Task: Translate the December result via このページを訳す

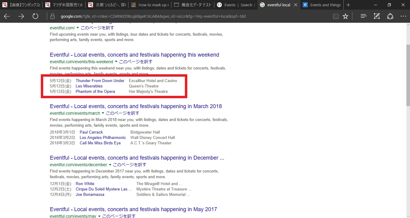Action: (129, 165)
